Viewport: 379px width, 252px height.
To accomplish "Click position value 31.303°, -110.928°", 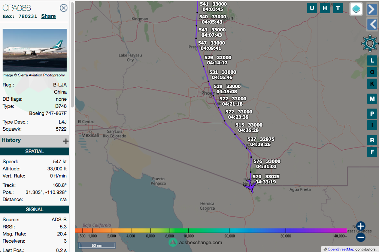I will tap(46, 192).
